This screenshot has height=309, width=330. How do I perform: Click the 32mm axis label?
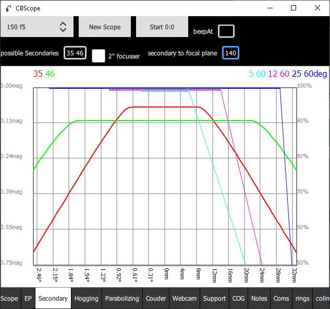[x=294, y=275]
